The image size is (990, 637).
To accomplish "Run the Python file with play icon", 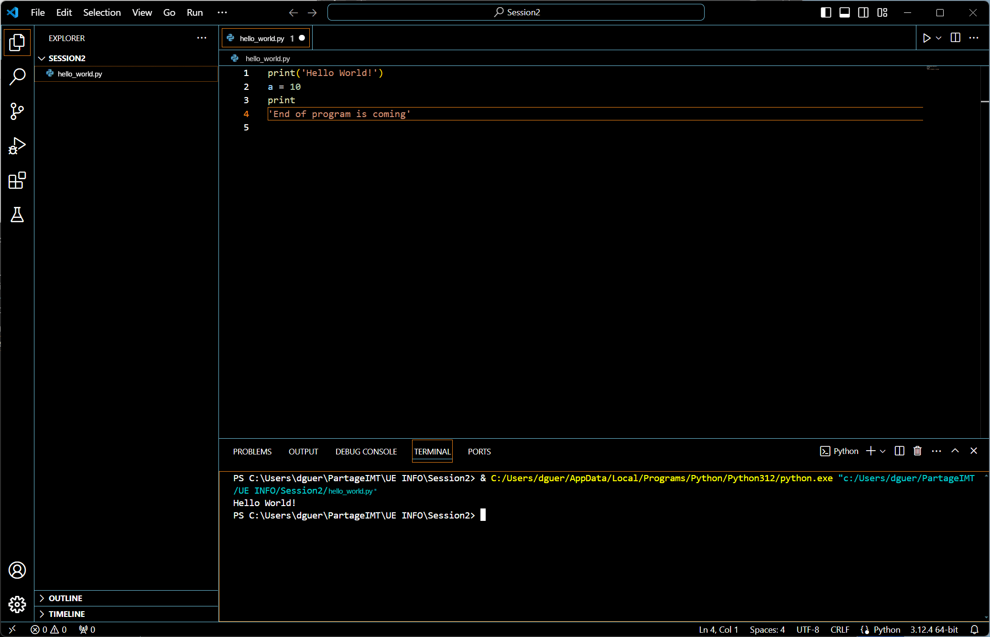I will pos(926,38).
